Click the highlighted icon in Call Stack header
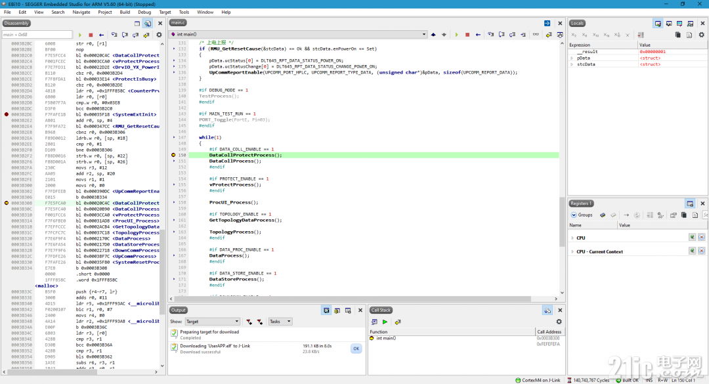Image resolution: width=709 pixels, height=384 pixels. tap(547, 310)
